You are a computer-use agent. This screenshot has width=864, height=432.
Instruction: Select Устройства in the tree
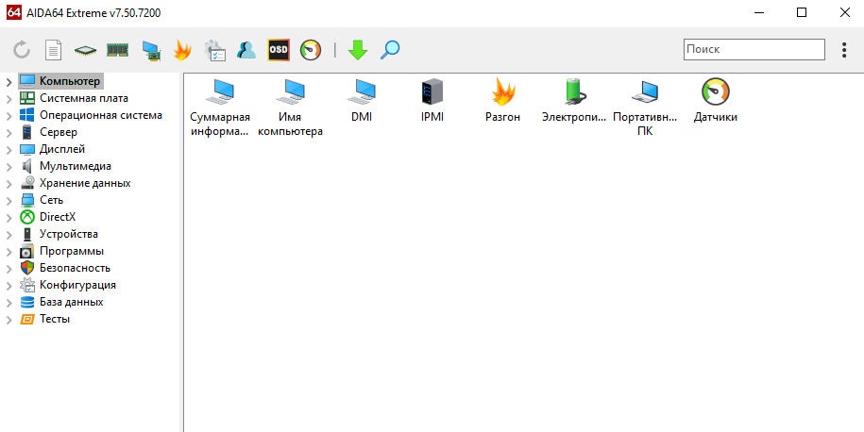69,235
